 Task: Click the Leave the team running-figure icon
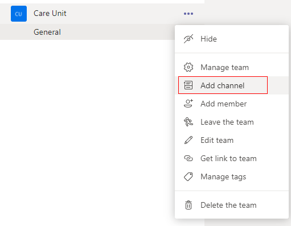pyautogui.click(x=188, y=122)
